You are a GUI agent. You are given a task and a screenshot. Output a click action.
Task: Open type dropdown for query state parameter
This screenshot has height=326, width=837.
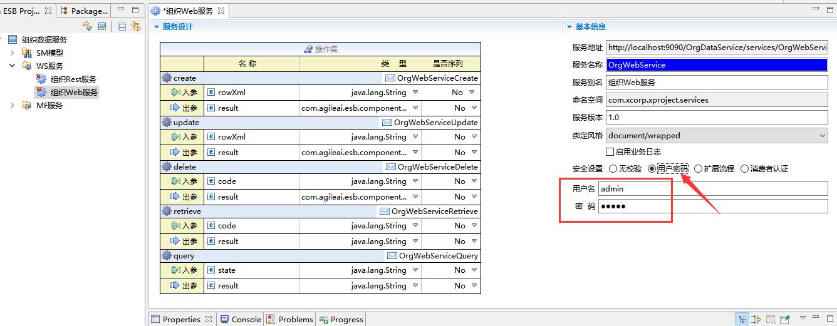pyautogui.click(x=415, y=270)
